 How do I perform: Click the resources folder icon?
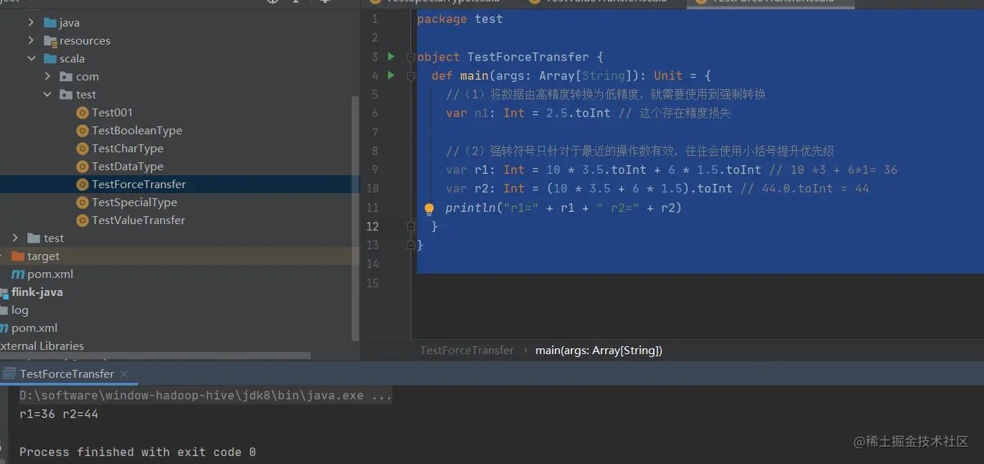pos(50,41)
